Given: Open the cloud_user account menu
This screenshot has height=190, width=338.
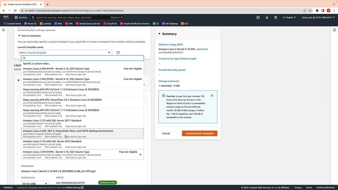Looking at the screenshot, I should [x=318, y=17].
